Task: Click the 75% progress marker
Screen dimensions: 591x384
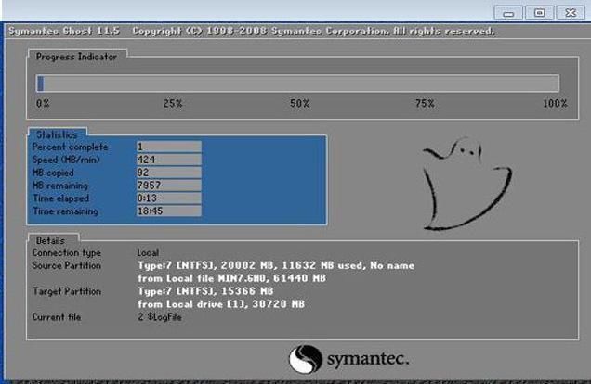Action: [425, 103]
